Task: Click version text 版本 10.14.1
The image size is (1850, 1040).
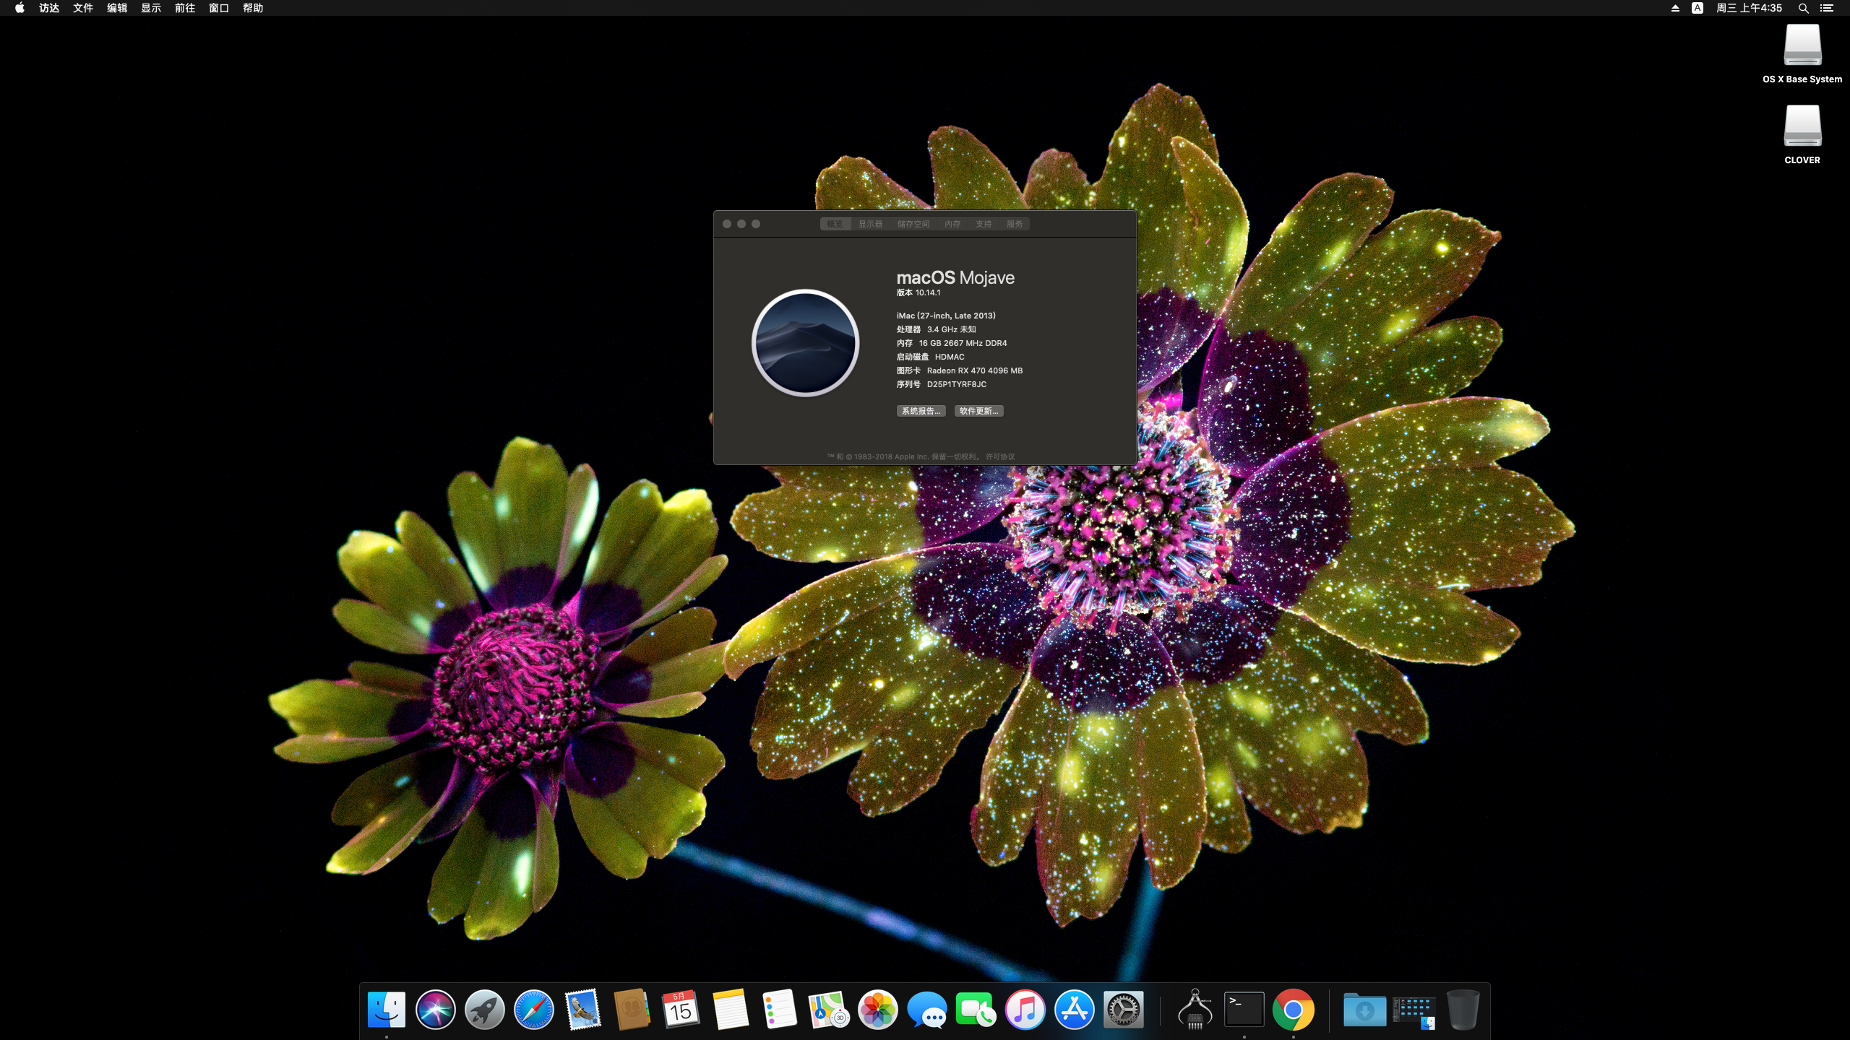Action: point(918,292)
